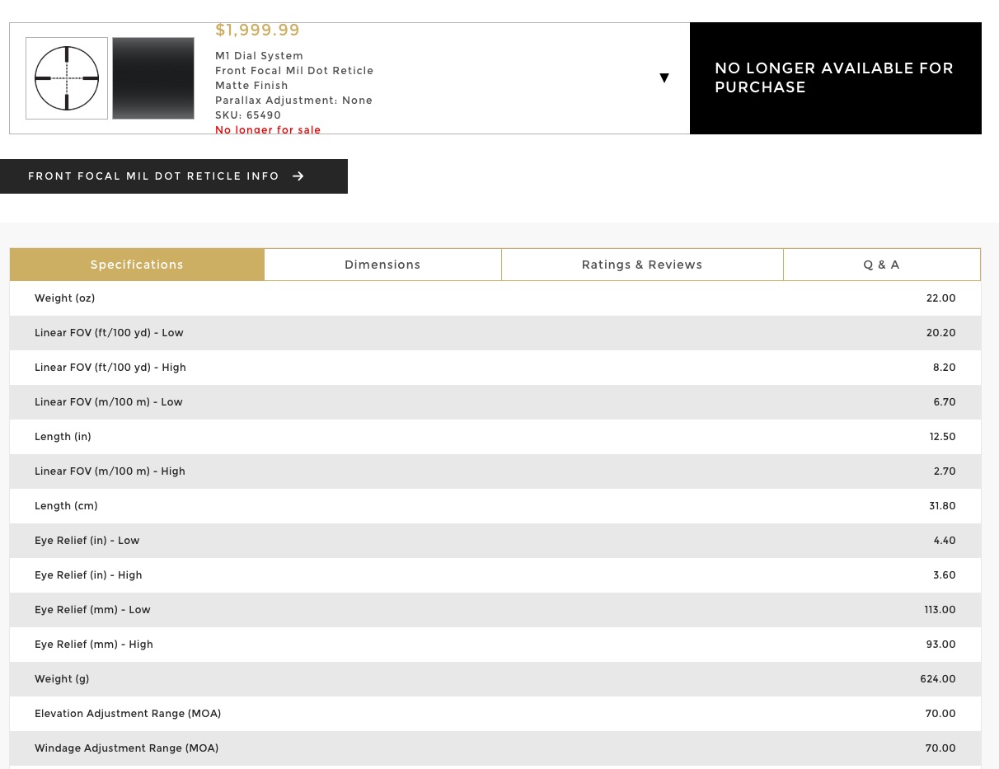Click the mil dot reticle crosshair image
This screenshot has height=769, width=999.
[x=67, y=78]
